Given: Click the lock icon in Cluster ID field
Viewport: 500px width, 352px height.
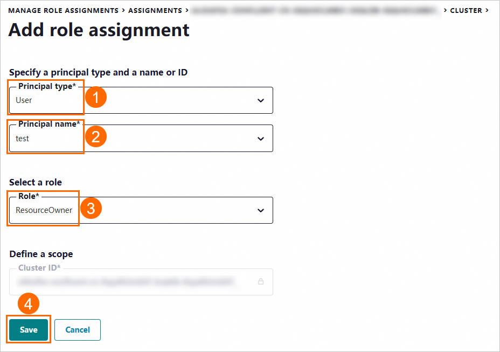Looking at the screenshot, I should 261,281.
